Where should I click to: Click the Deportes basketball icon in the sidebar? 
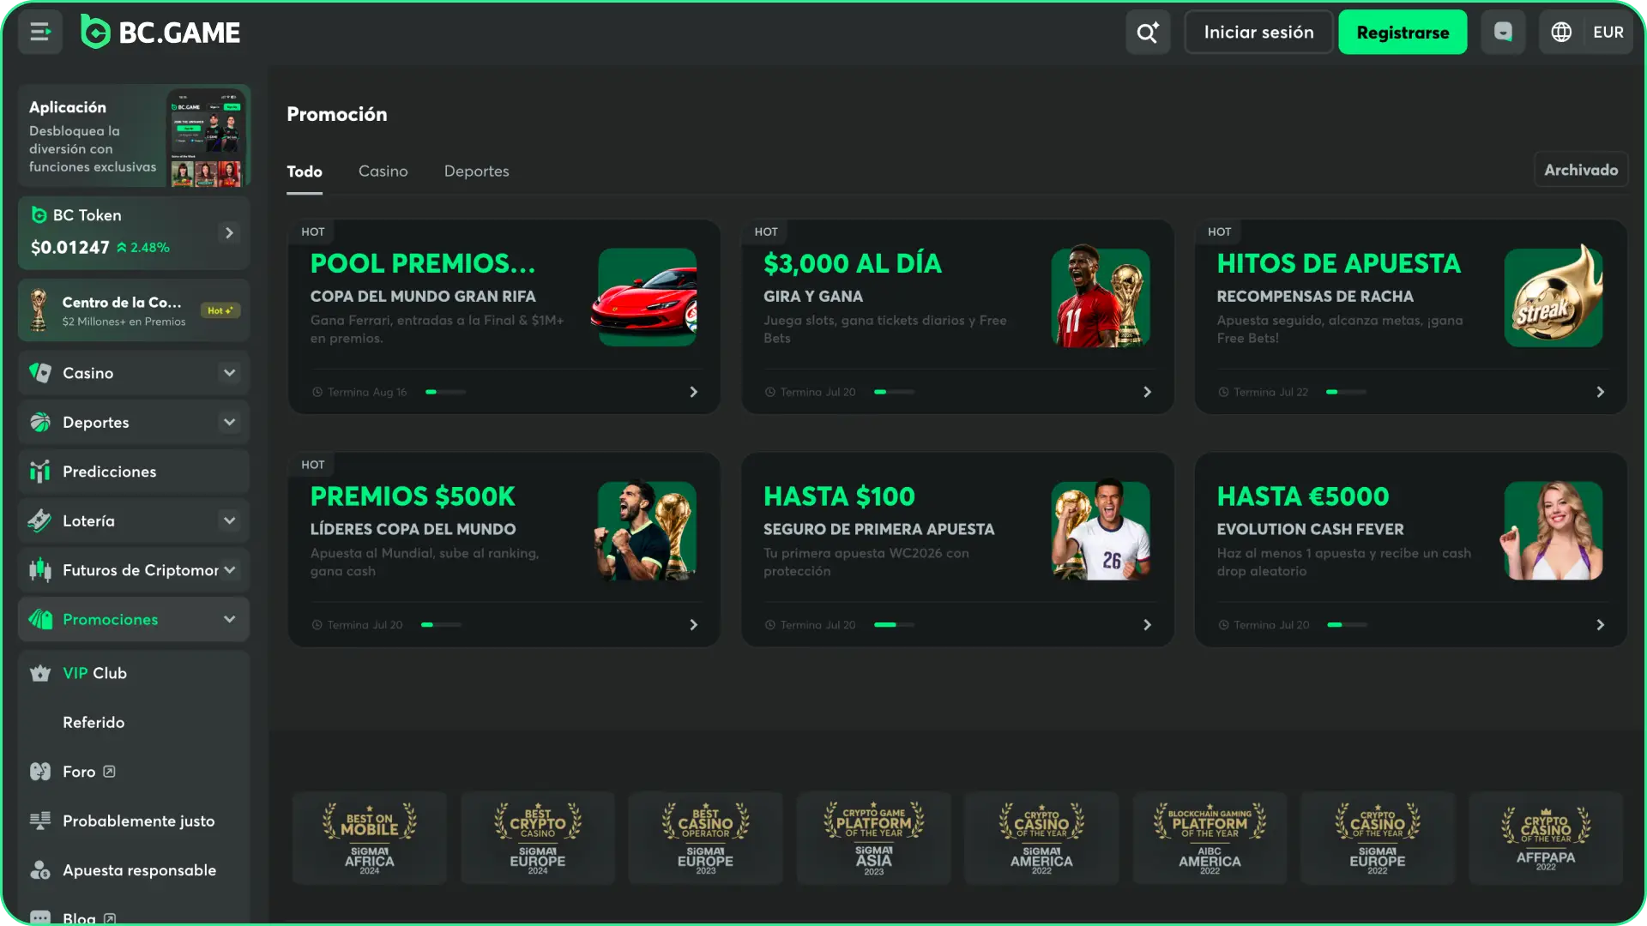40,422
